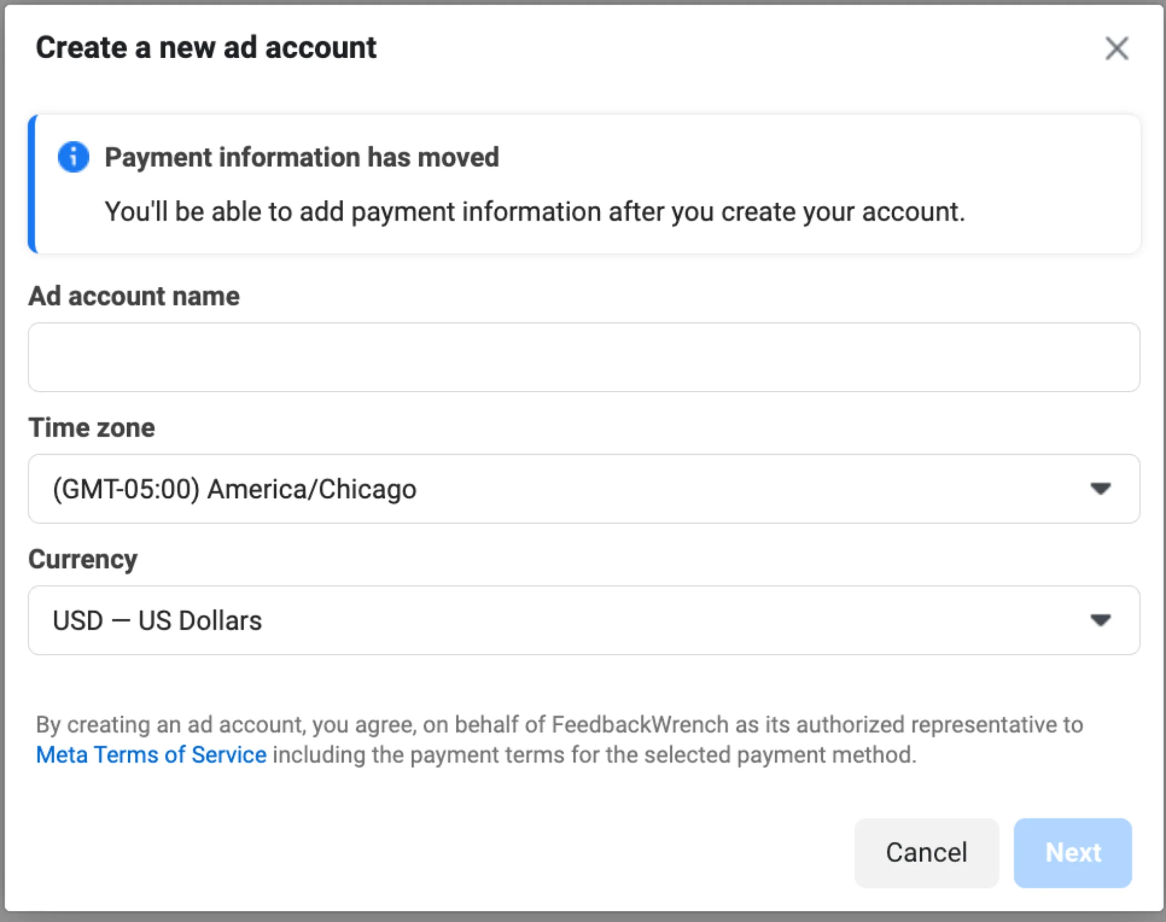Open the Meta Terms of Service link
1166x922 pixels.
pos(151,755)
